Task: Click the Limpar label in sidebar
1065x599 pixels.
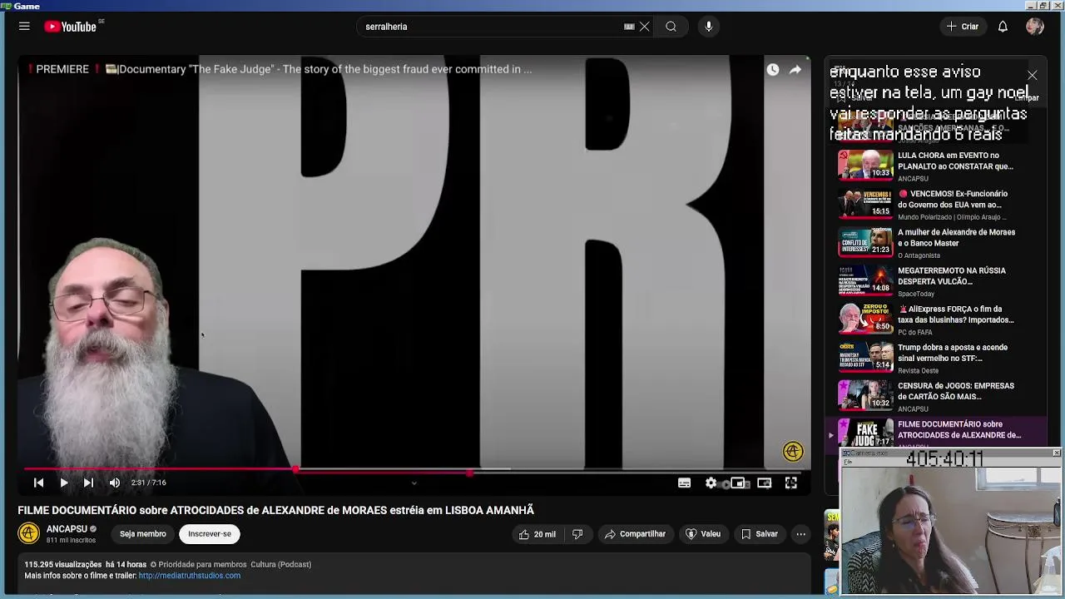Action: 1028,97
